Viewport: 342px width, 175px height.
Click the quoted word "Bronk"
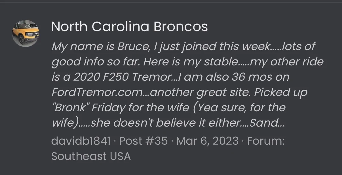click(x=70, y=108)
